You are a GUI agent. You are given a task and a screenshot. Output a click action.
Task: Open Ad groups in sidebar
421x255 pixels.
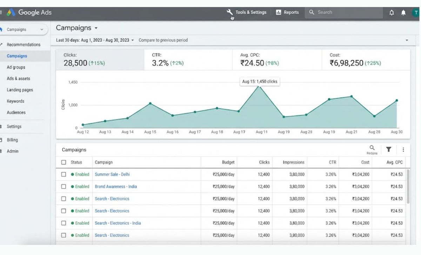tap(16, 67)
